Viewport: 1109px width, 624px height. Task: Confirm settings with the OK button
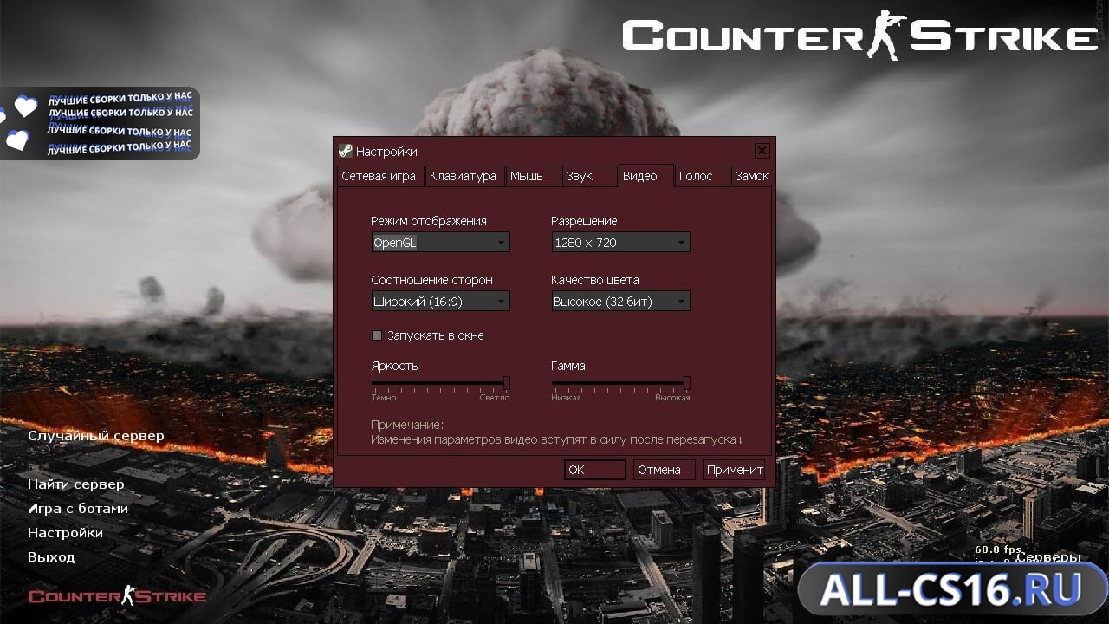[594, 470]
